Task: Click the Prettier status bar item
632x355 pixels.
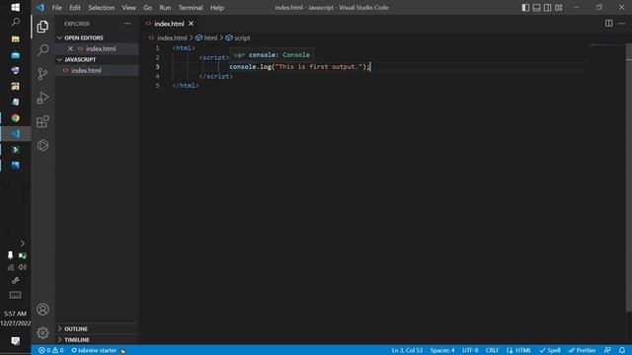Action: tap(582, 350)
